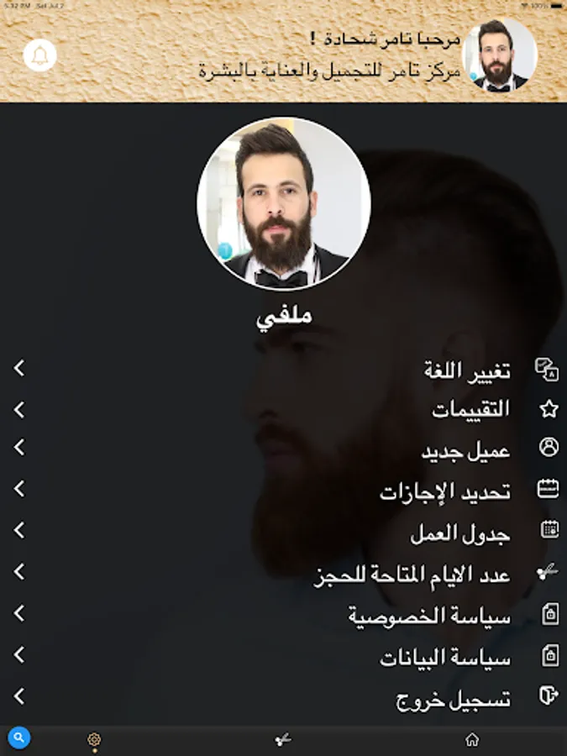The height and width of the screenshot is (756, 567).
Task: Switch to the scissors services tab
Action: point(283,739)
